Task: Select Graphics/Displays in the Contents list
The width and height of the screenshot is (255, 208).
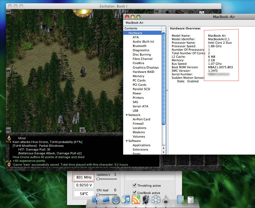Action: click(x=146, y=67)
